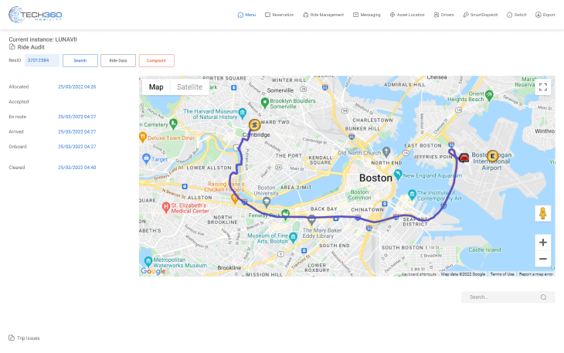Click the En-route timestamp value
Viewport: 564px width, 353px height.
pyautogui.click(x=77, y=117)
